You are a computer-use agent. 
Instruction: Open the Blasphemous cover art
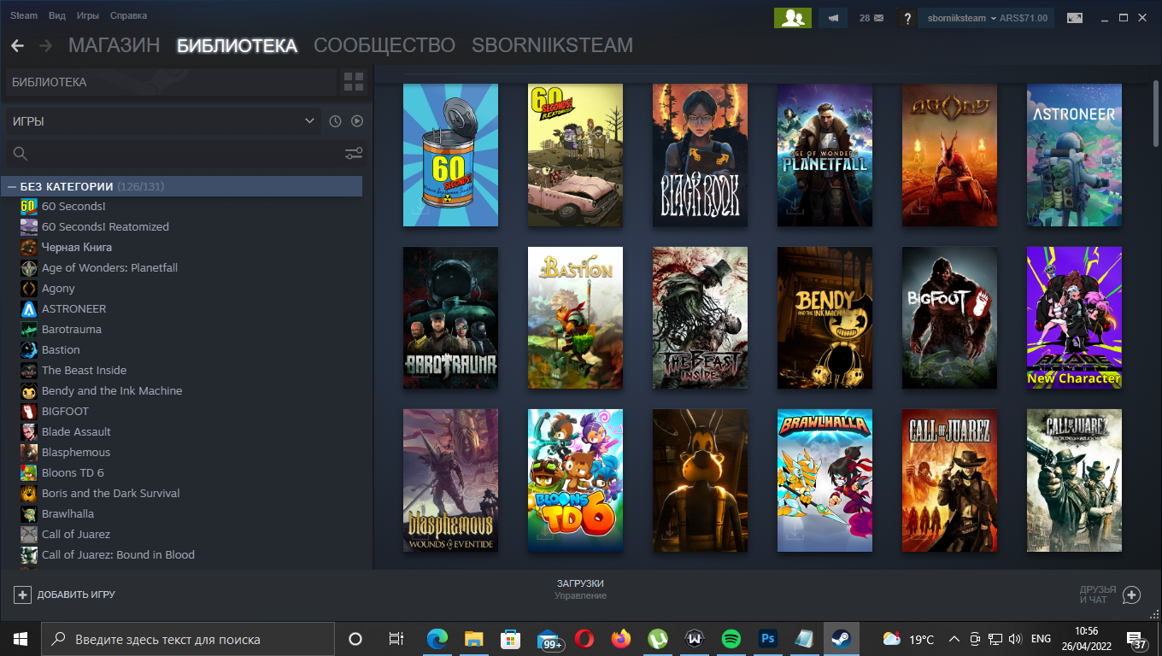click(x=450, y=480)
